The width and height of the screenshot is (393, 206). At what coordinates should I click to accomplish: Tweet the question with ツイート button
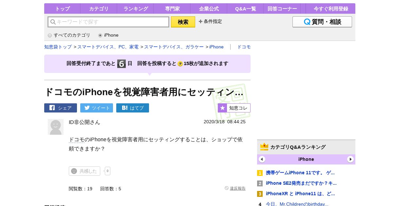point(97,108)
